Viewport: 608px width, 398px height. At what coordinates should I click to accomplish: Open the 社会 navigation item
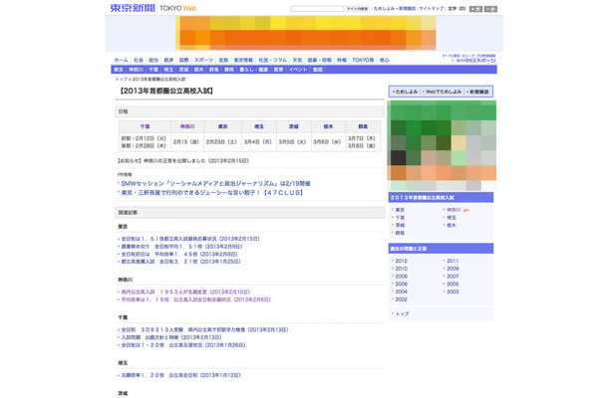(x=139, y=60)
